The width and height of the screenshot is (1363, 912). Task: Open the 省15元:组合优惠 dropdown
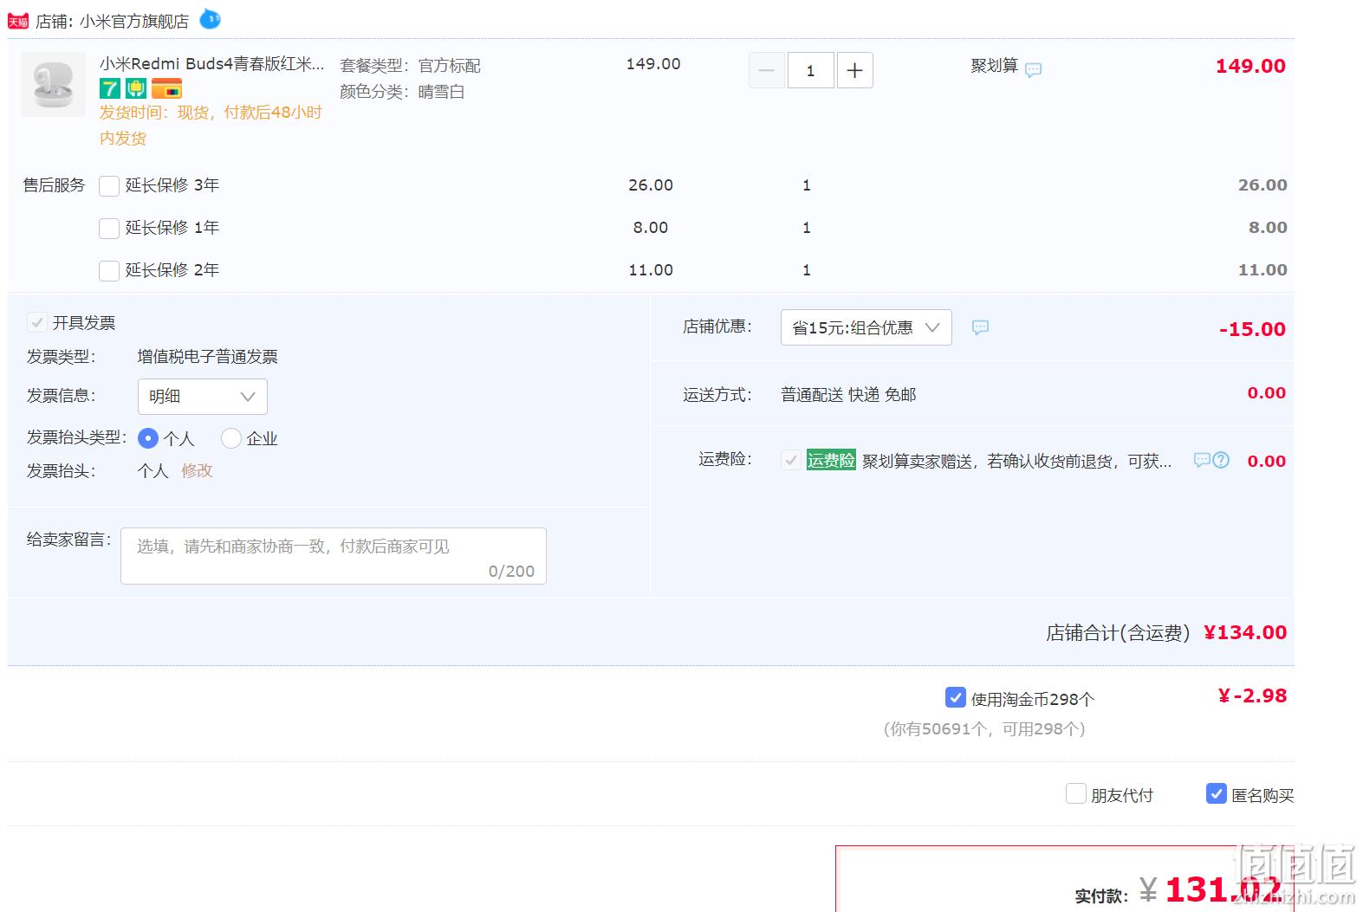pyautogui.click(x=866, y=327)
